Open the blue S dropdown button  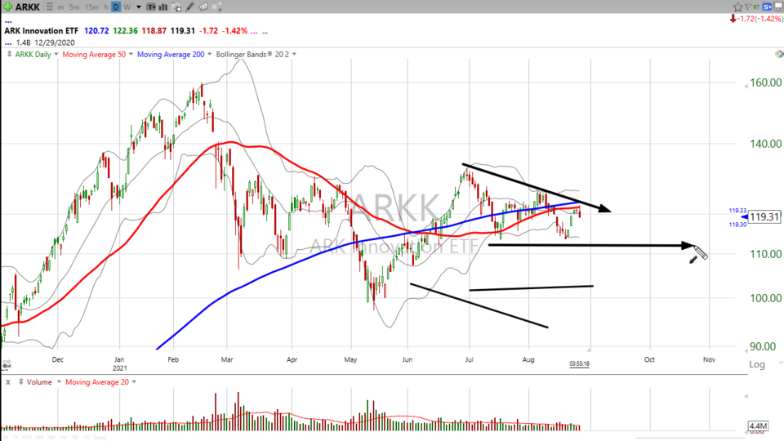767,7
